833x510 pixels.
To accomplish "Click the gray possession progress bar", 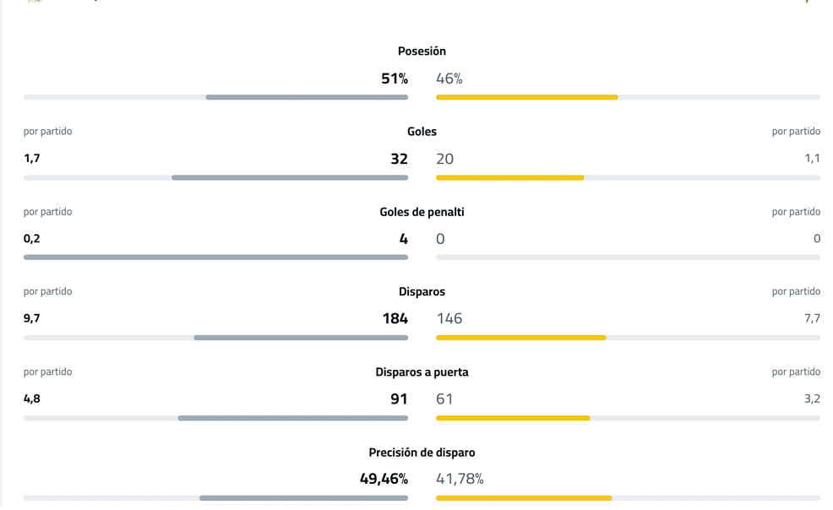I will (x=307, y=97).
